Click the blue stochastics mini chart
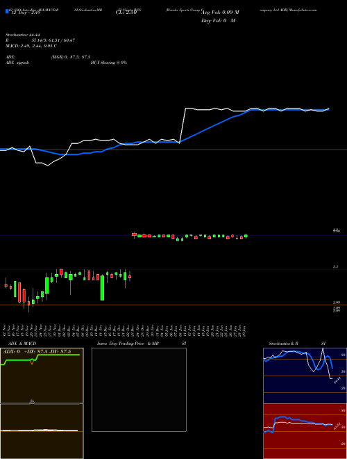Image resolution: width=347 pixels, height=459 pixels. [305, 376]
